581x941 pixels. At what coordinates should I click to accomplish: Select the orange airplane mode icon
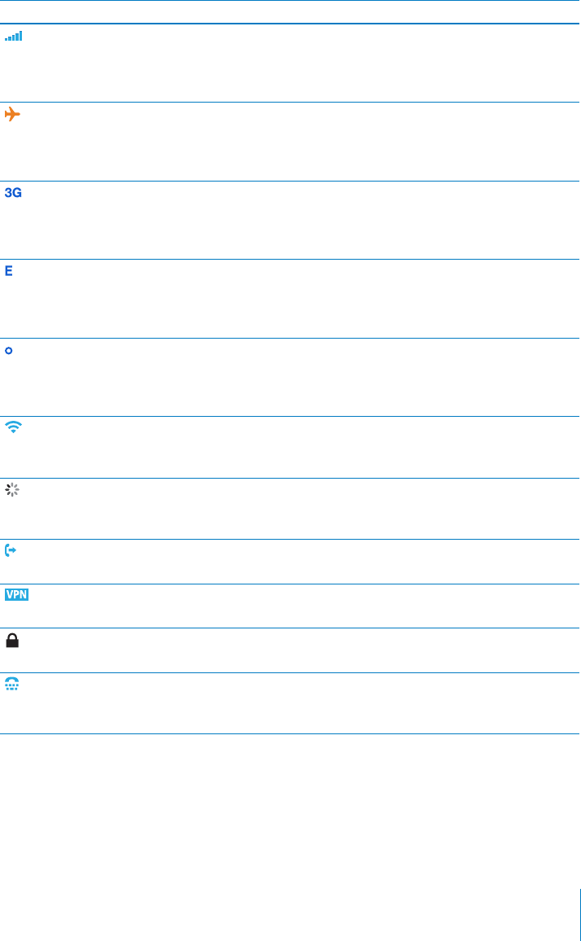pyautogui.click(x=12, y=114)
